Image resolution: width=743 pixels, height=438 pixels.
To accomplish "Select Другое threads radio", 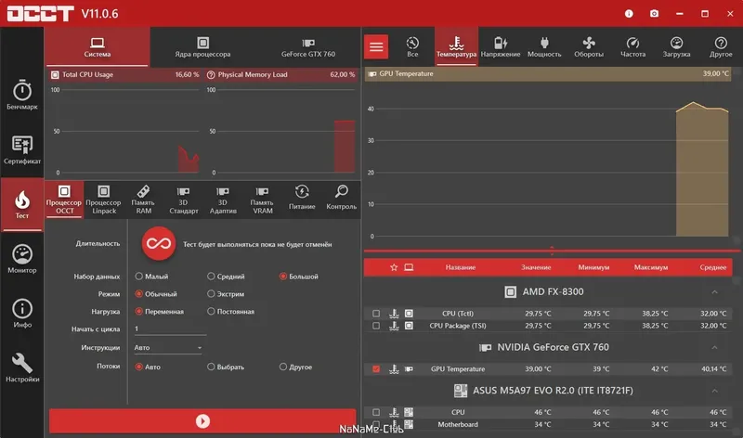I will [283, 367].
